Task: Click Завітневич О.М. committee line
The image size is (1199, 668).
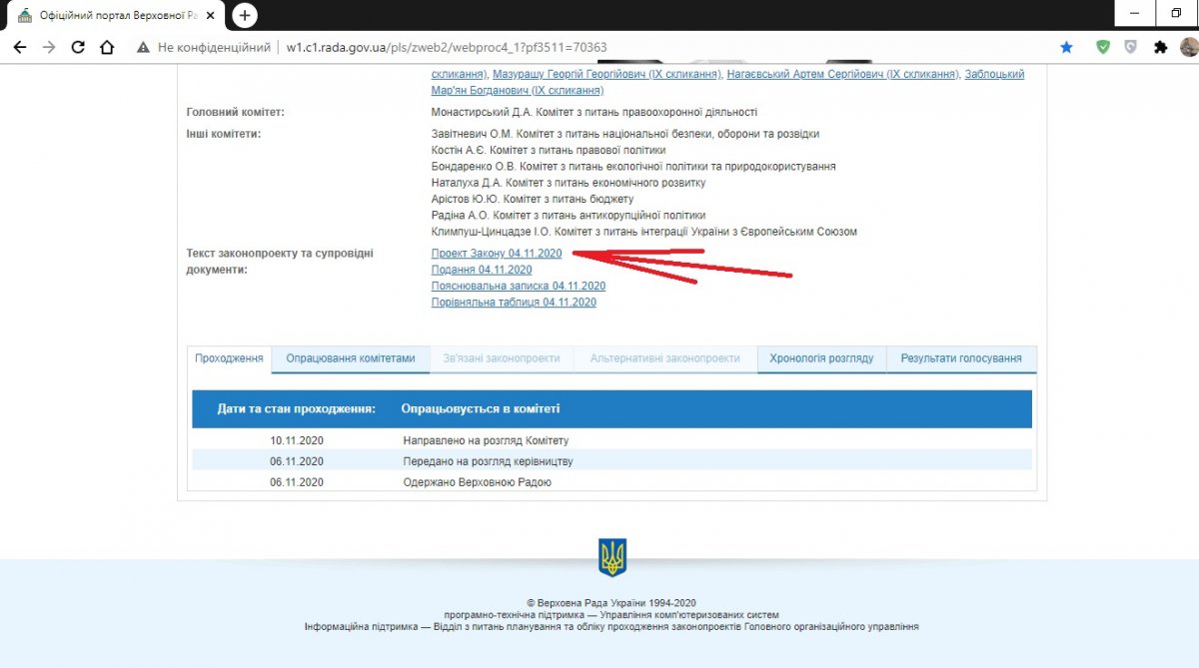Action: [x=625, y=134]
